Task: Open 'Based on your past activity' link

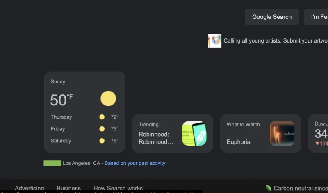Action: point(135,163)
